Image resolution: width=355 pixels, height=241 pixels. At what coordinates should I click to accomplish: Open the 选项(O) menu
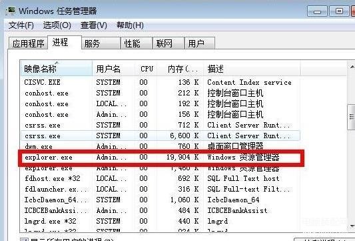[57, 25]
